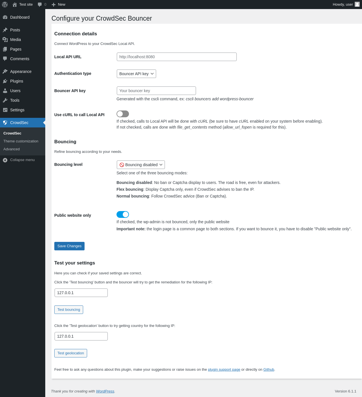Open the Github link
The height and width of the screenshot is (397, 362).
(x=269, y=370)
